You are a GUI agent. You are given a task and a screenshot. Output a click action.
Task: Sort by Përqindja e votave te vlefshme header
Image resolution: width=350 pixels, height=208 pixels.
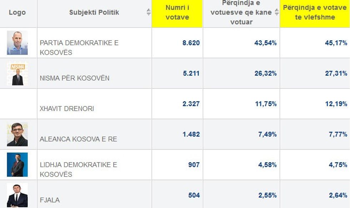tap(315, 13)
